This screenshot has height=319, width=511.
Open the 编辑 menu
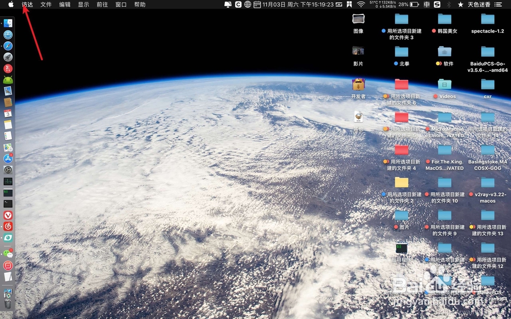tap(65, 5)
